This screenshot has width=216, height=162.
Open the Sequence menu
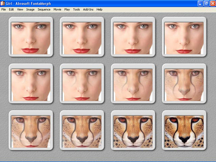point(44,9)
